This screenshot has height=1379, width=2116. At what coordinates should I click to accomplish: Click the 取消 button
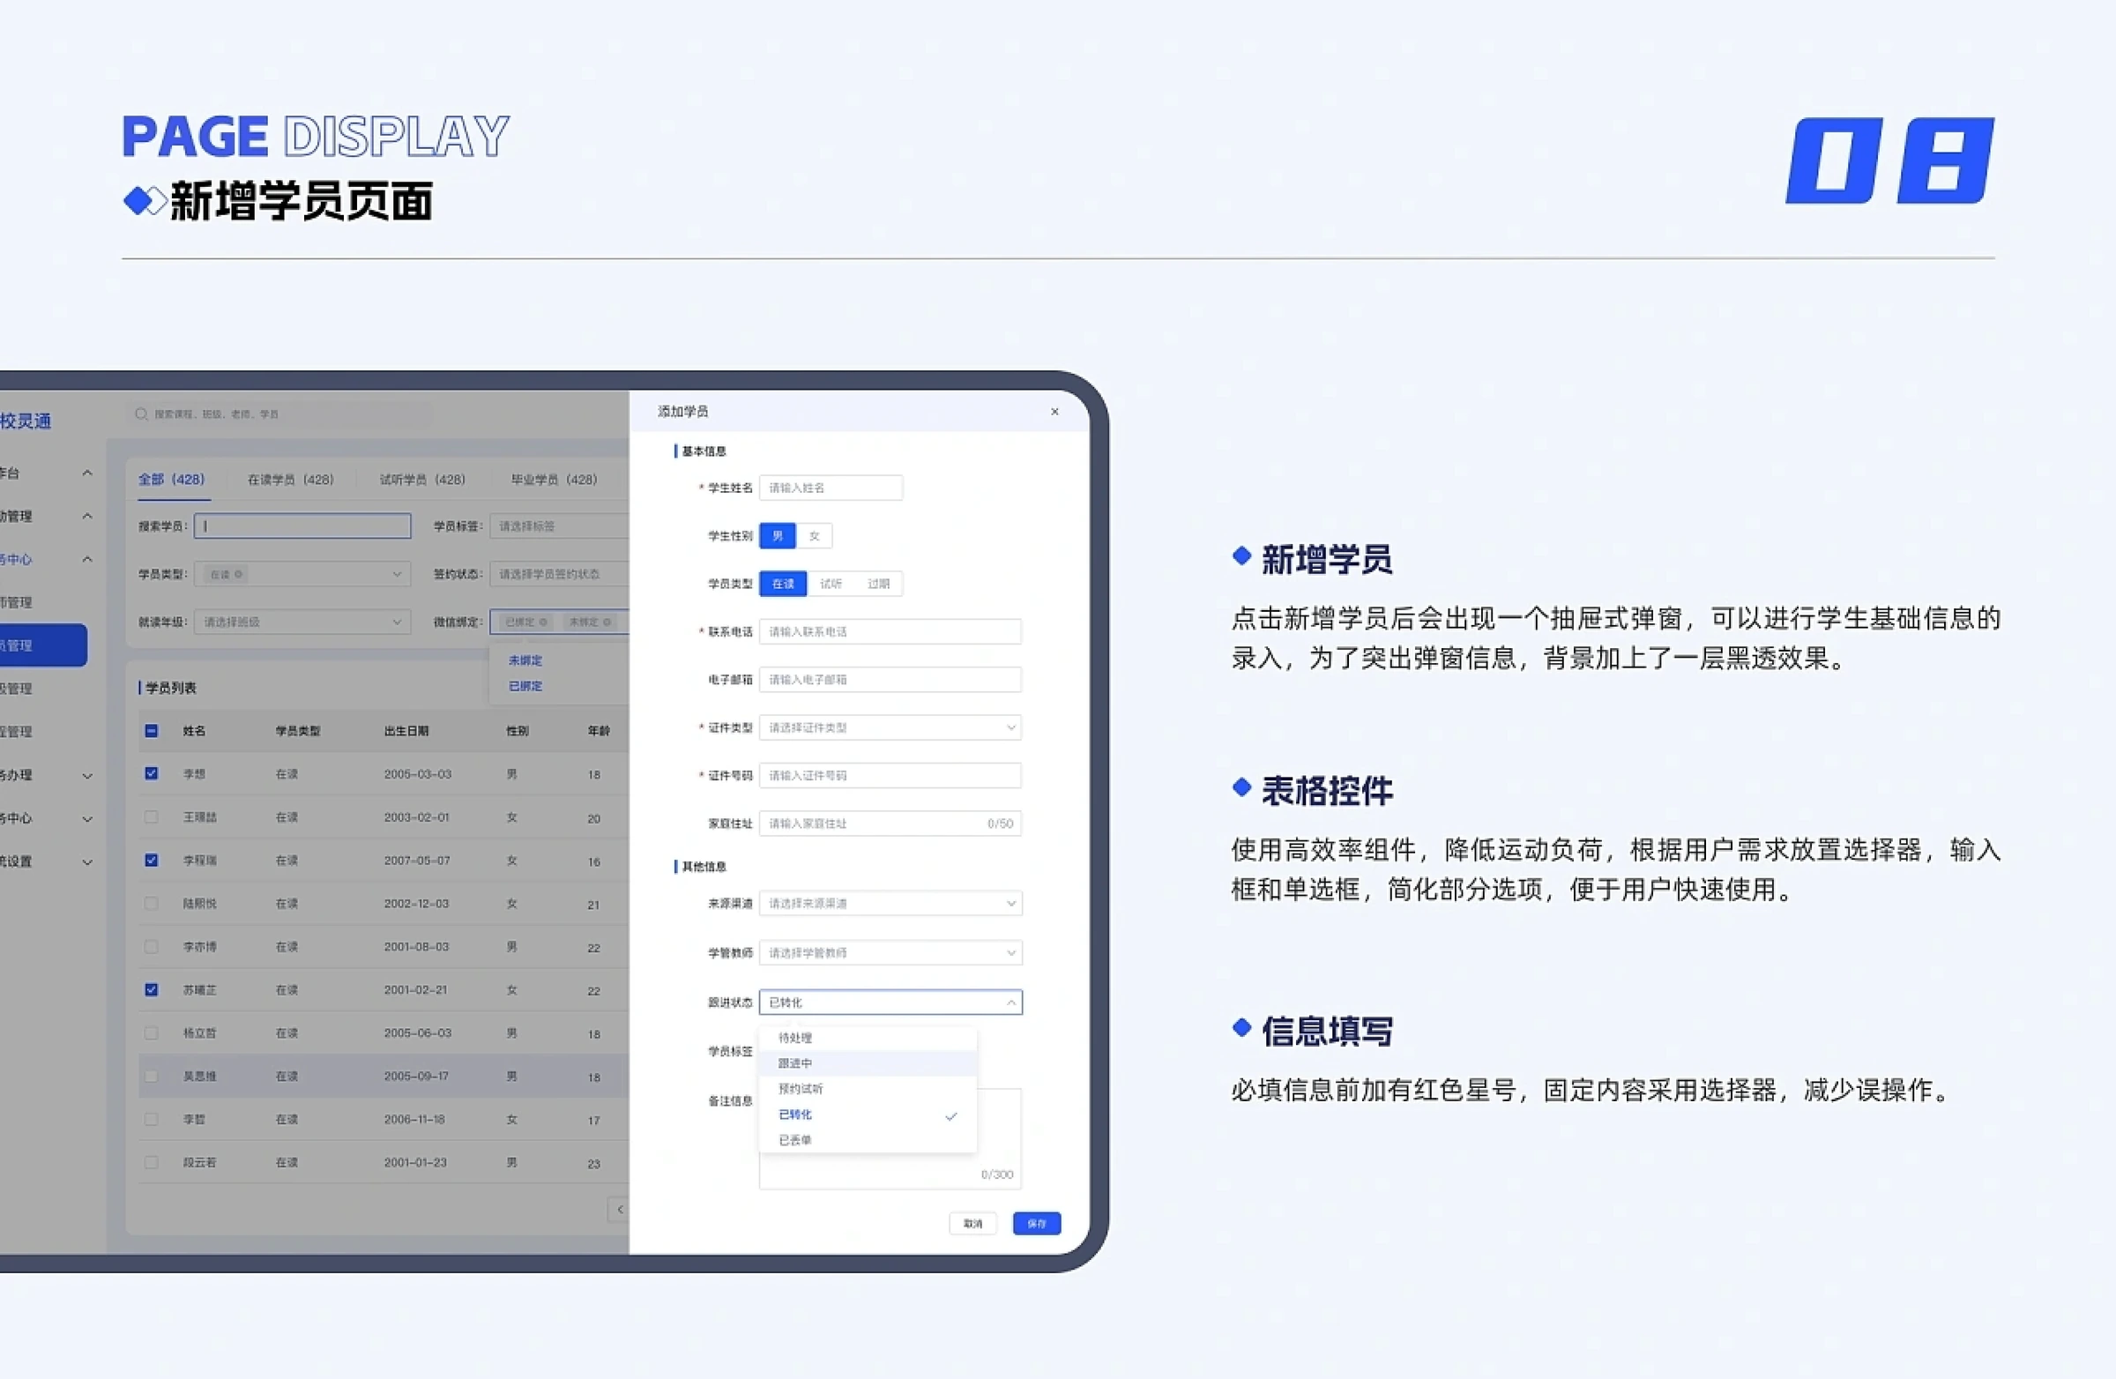click(x=972, y=1225)
